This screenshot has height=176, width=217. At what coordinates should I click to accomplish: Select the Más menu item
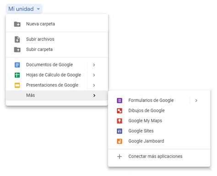point(57,95)
